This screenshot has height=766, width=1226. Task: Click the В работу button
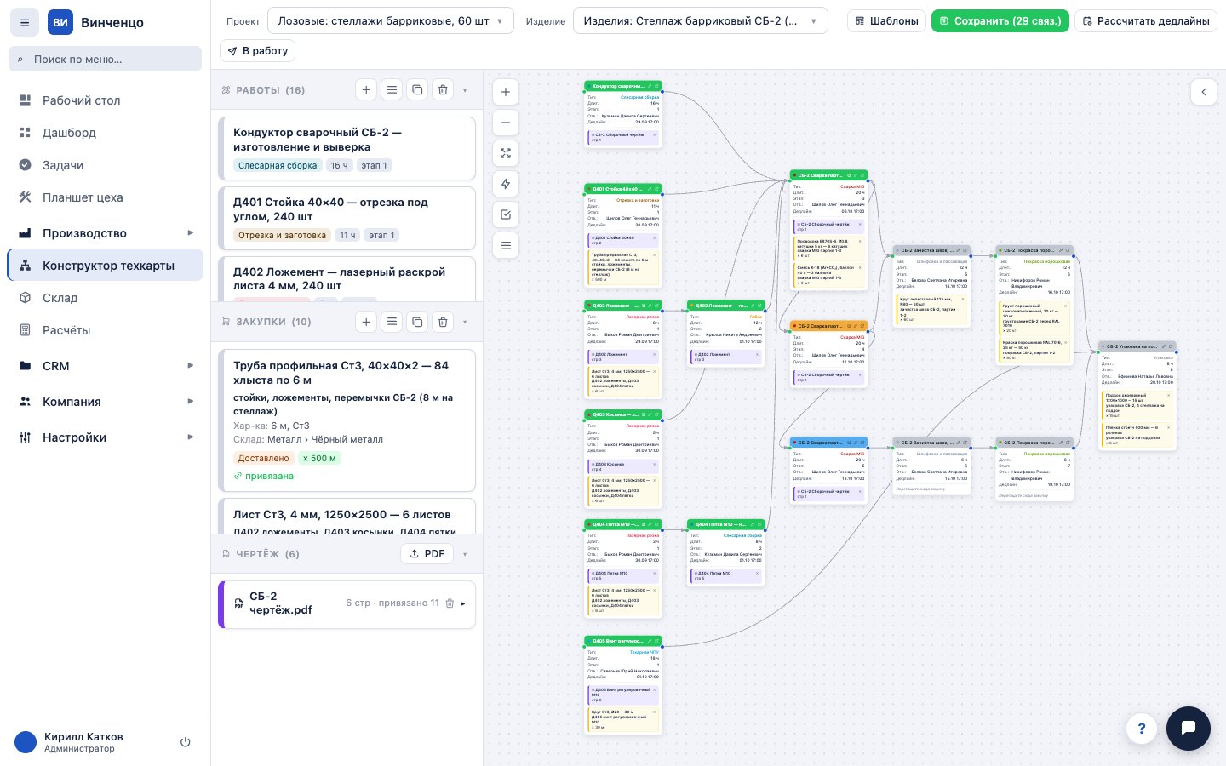point(258,51)
